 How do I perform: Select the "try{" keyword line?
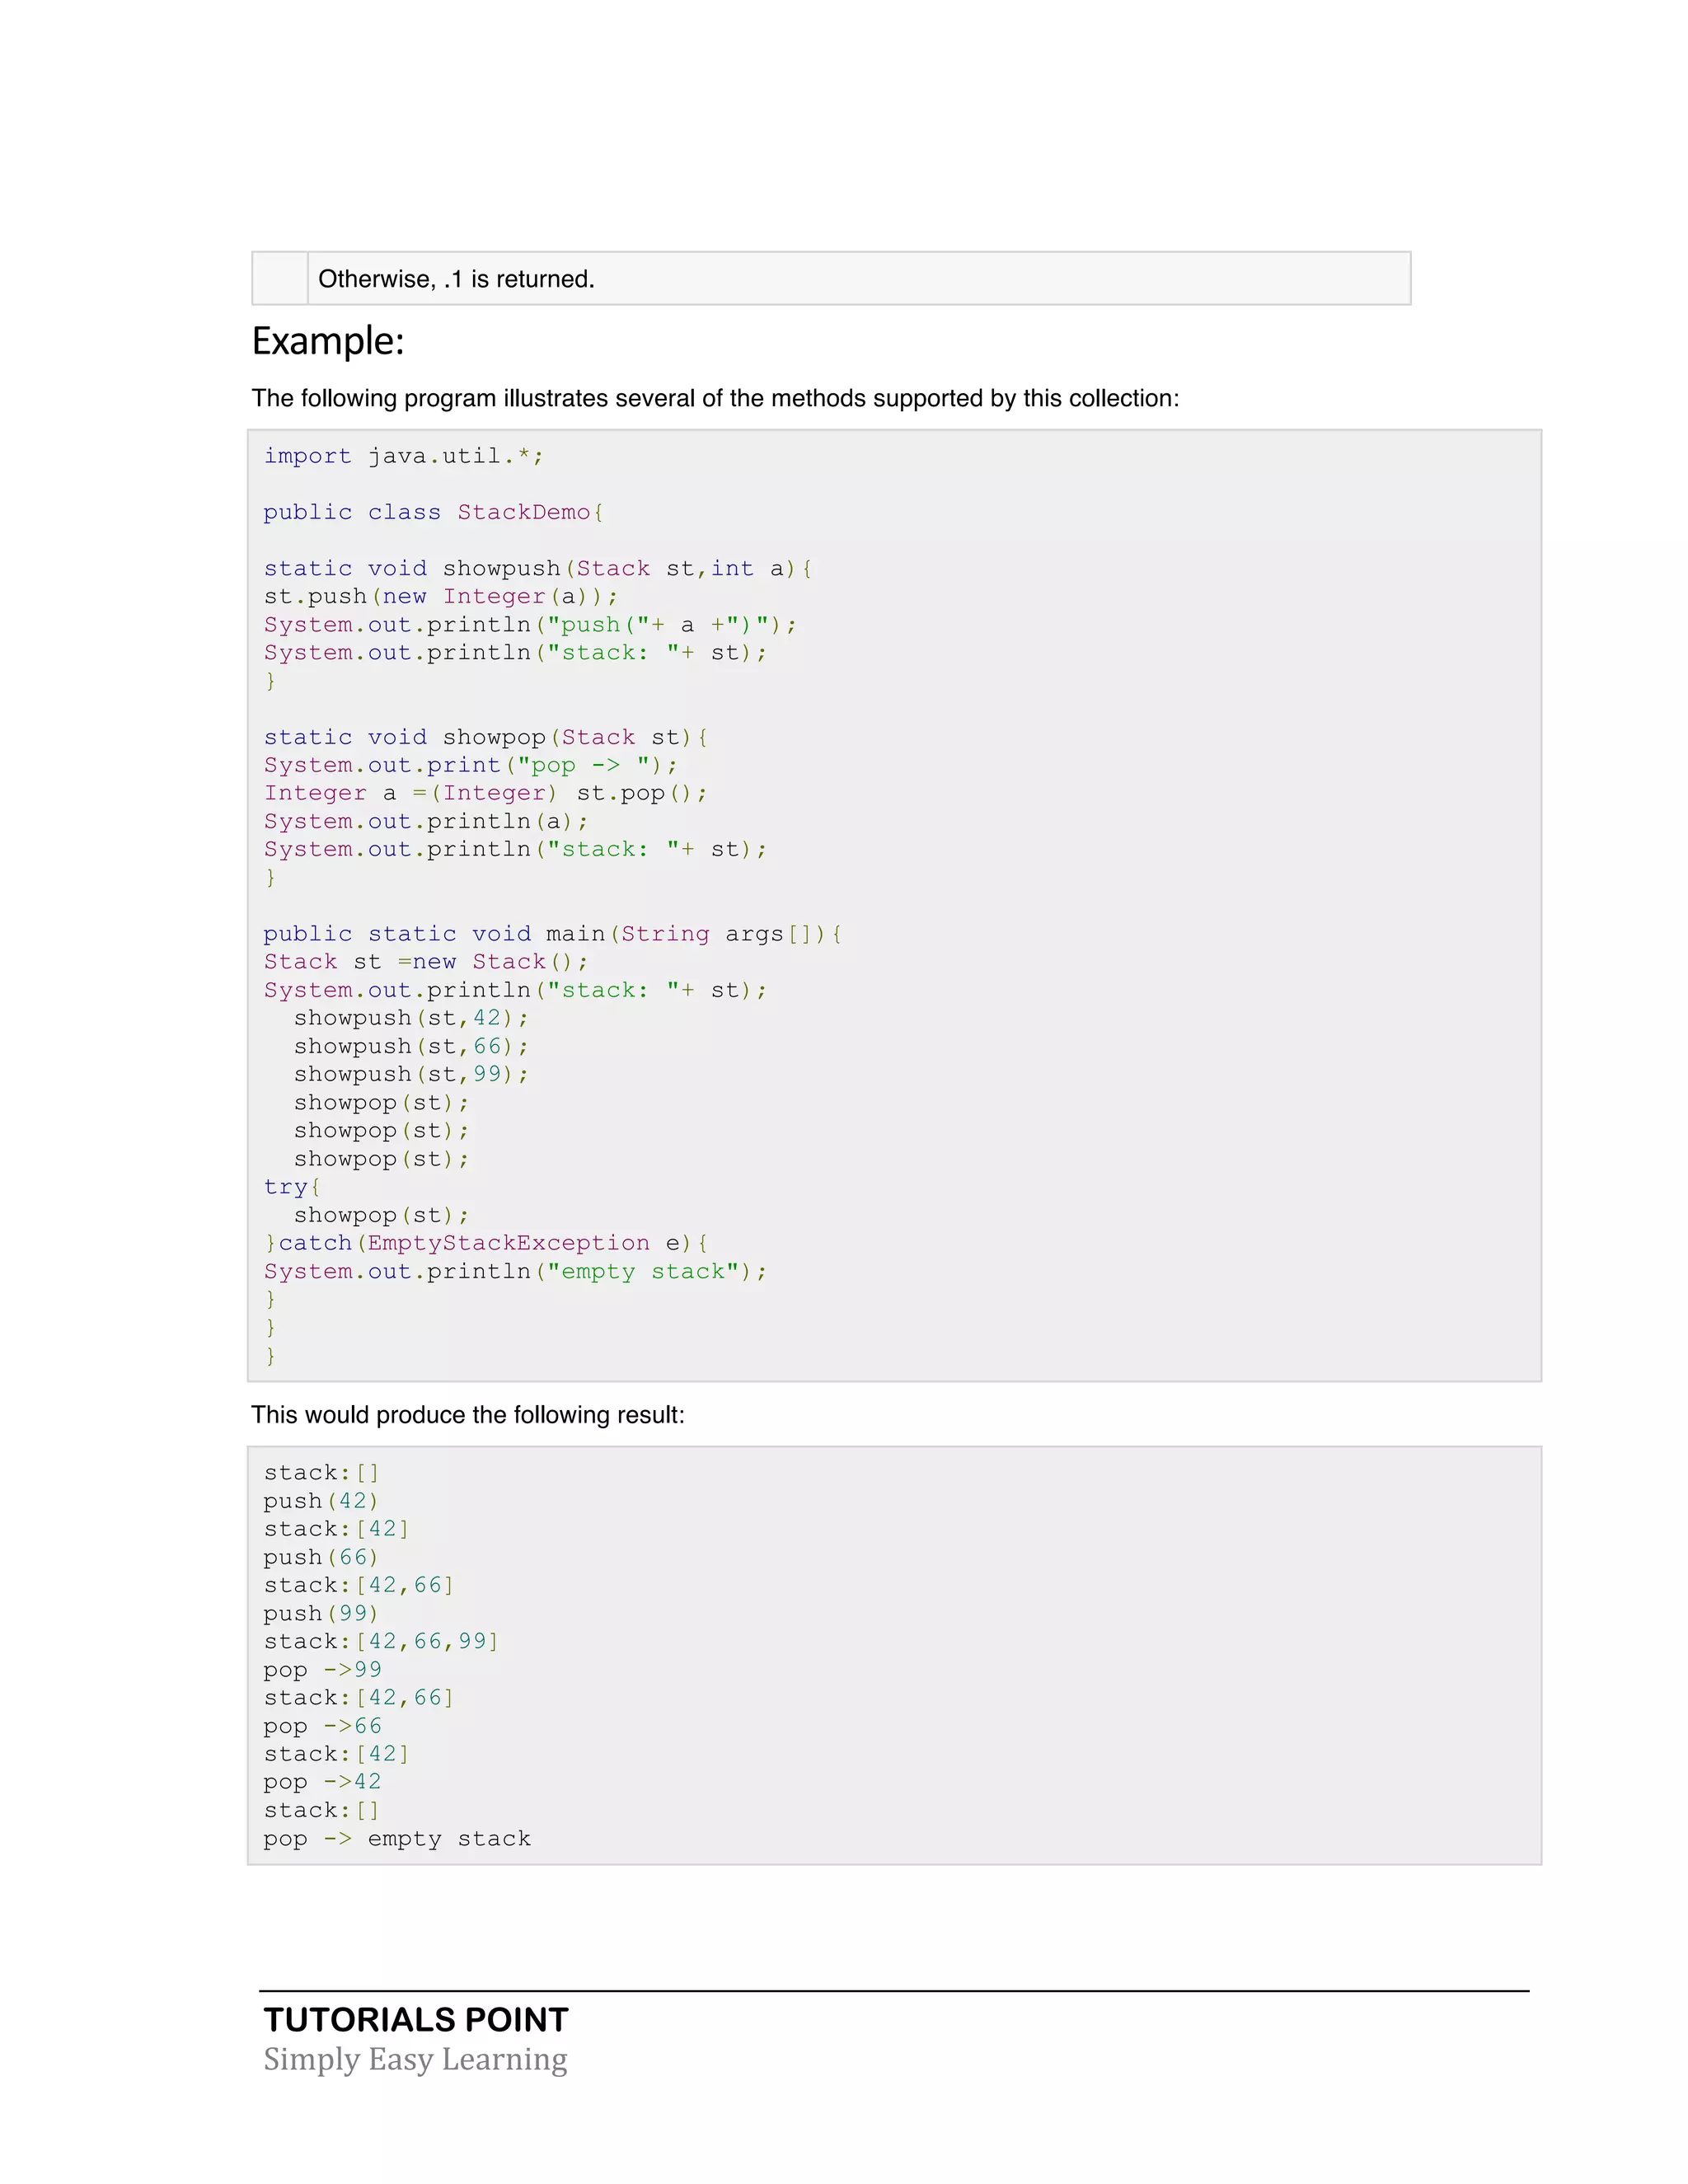pos(292,1187)
